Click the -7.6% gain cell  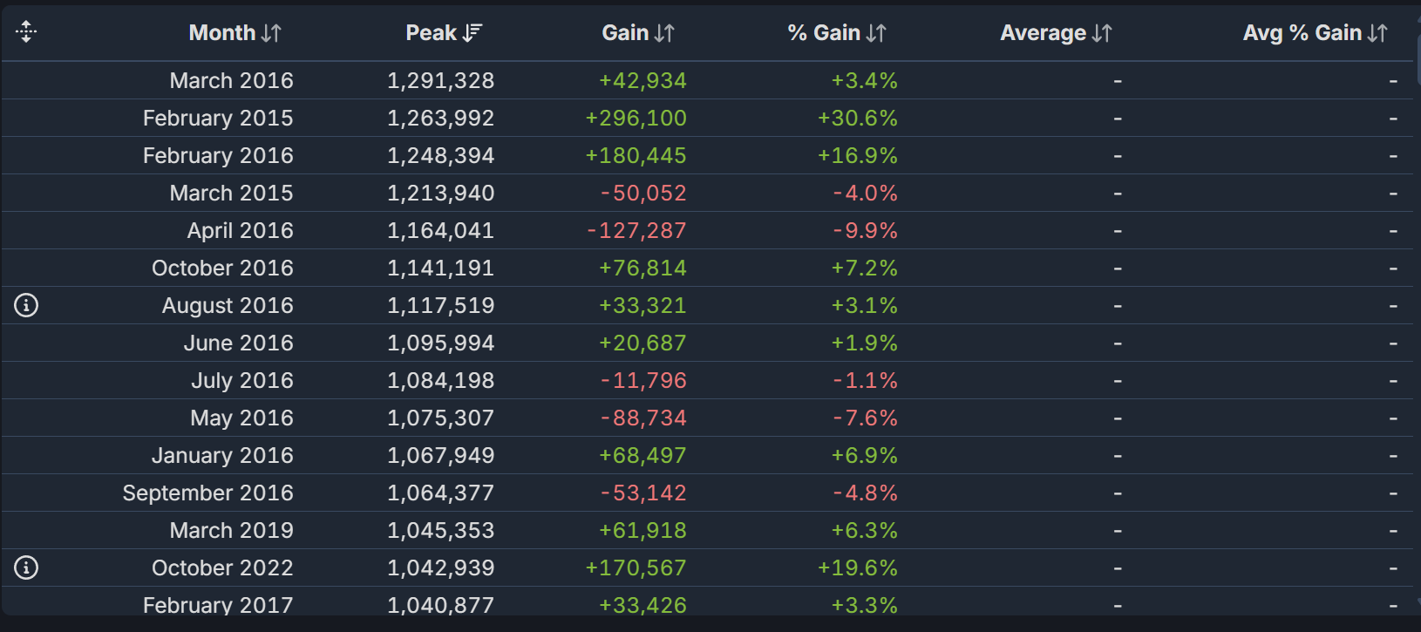pyautogui.click(x=865, y=418)
